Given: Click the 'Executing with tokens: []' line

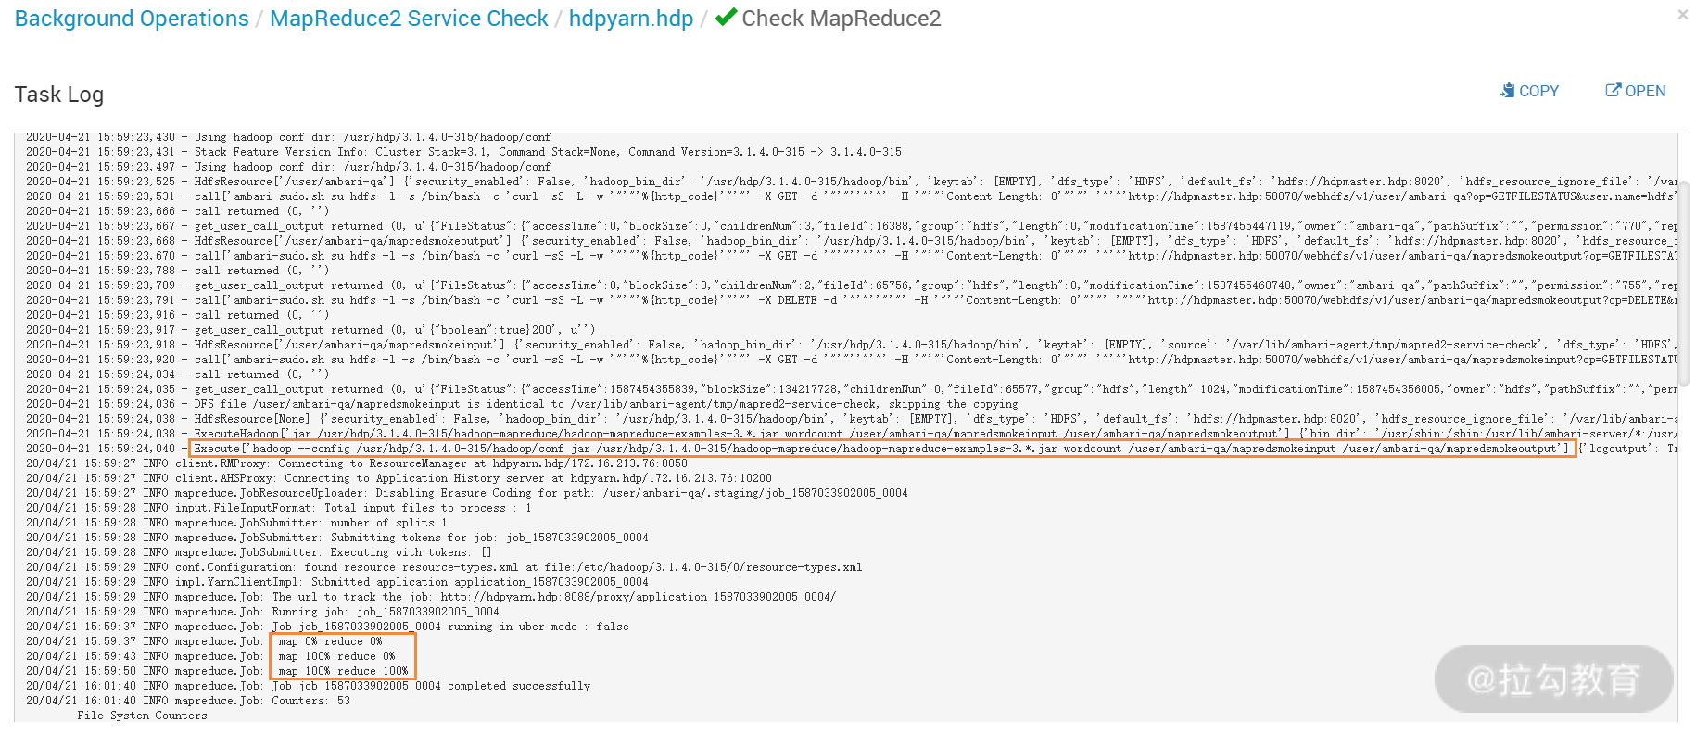Looking at the screenshot, I should 259,552.
